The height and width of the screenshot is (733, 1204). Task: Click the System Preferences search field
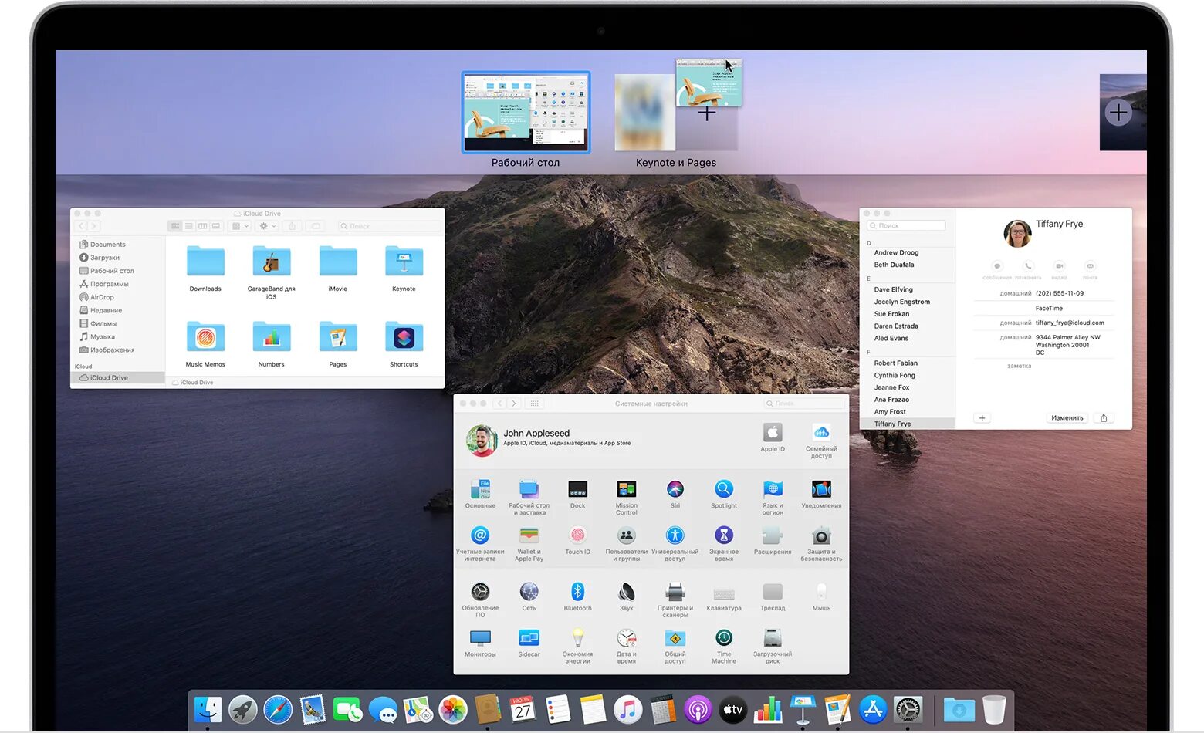pyautogui.click(x=803, y=404)
